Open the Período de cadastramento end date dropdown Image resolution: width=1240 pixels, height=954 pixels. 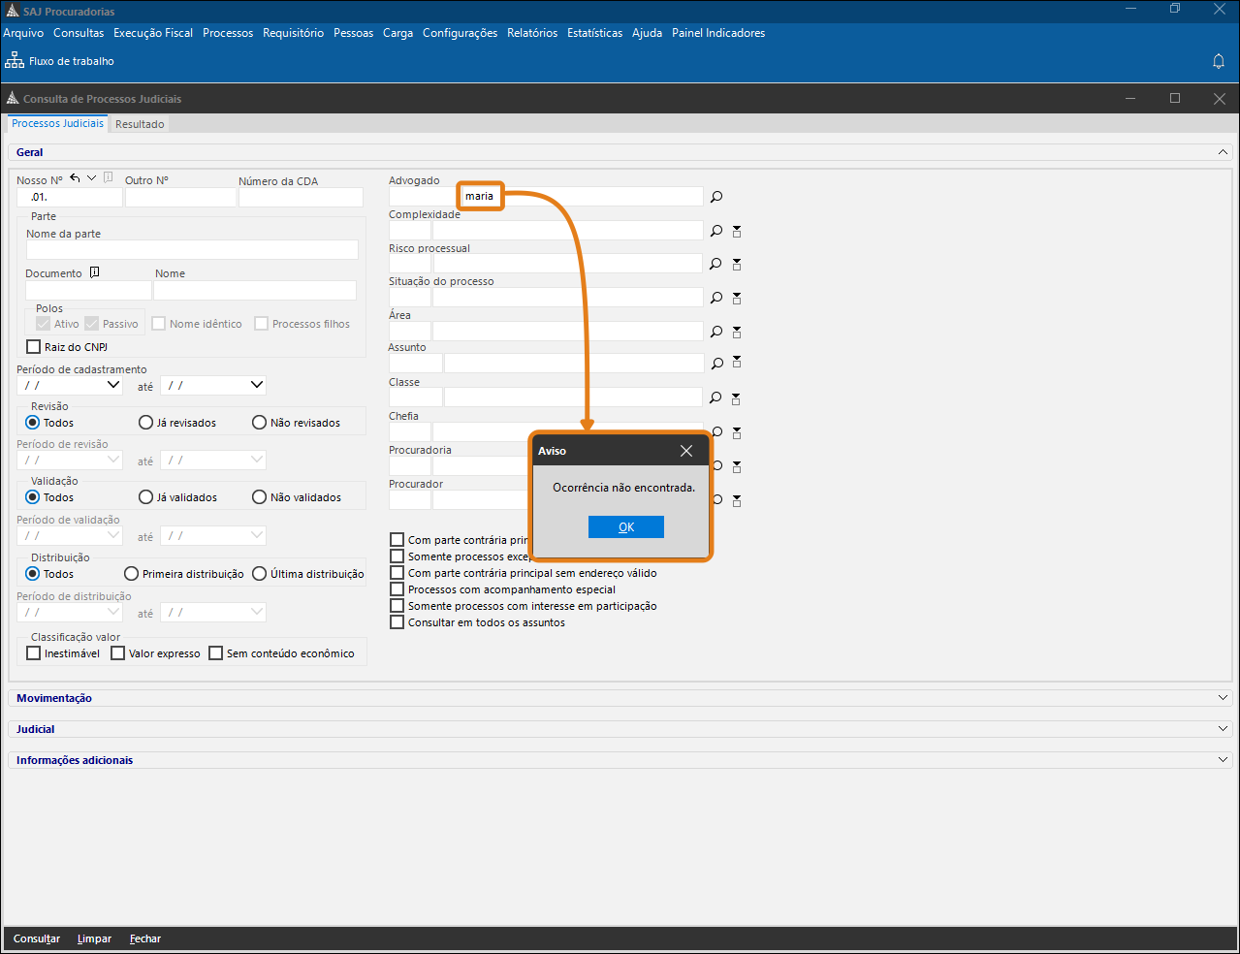point(257,385)
